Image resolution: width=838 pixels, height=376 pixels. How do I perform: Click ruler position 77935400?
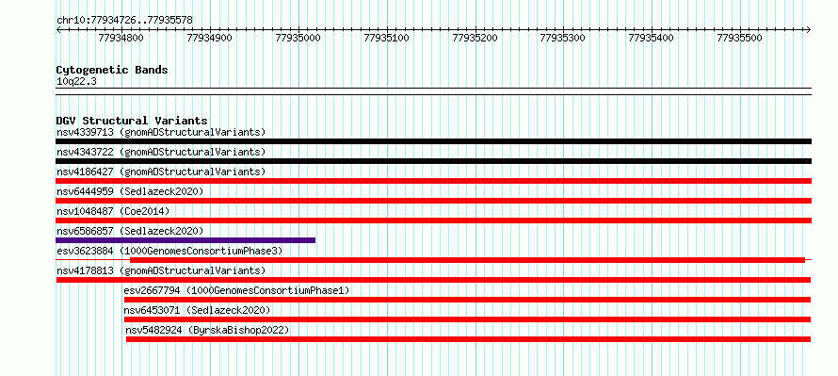point(651,38)
